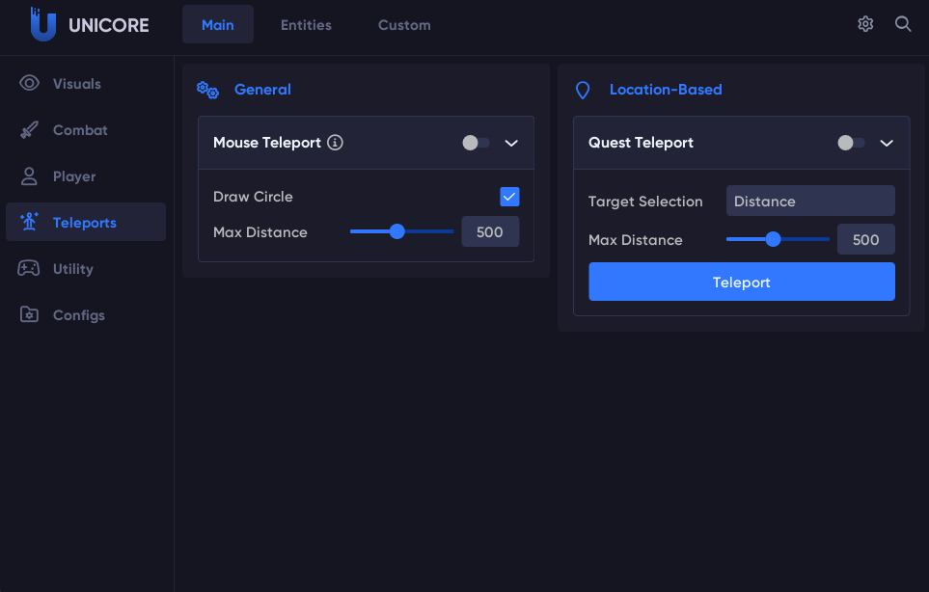This screenshot has width=929, height=592.
Task: Enable the Quest Teleport toggle
Action: pyautogui.click(x=851, y=143)
